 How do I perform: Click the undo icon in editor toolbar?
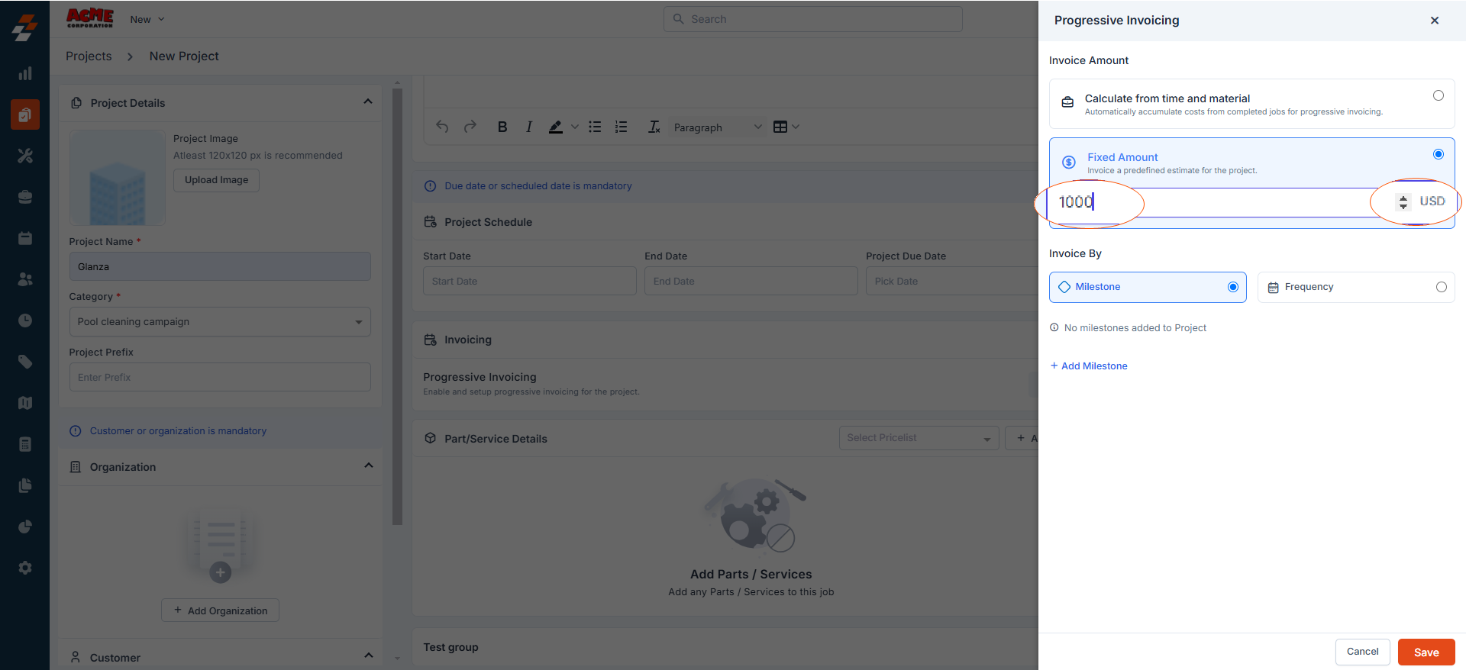click(x=442, y=127)
